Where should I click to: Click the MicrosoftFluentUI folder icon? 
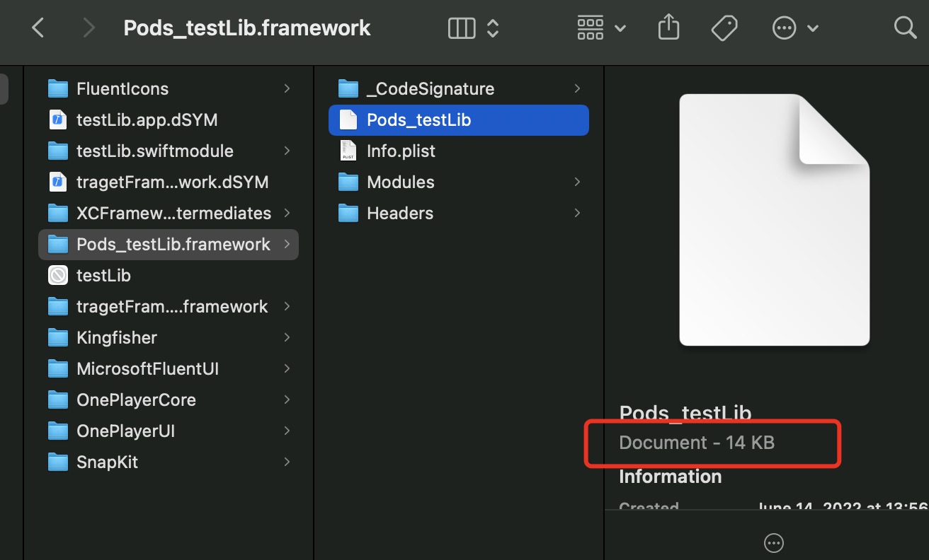[x=57, y=368]
